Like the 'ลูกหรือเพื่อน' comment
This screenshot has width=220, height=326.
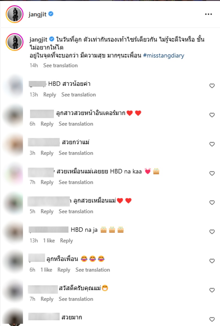[x=212, y=261]
